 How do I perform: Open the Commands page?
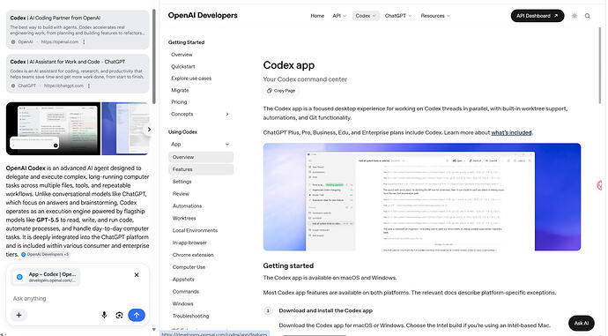tap(185, 292)
